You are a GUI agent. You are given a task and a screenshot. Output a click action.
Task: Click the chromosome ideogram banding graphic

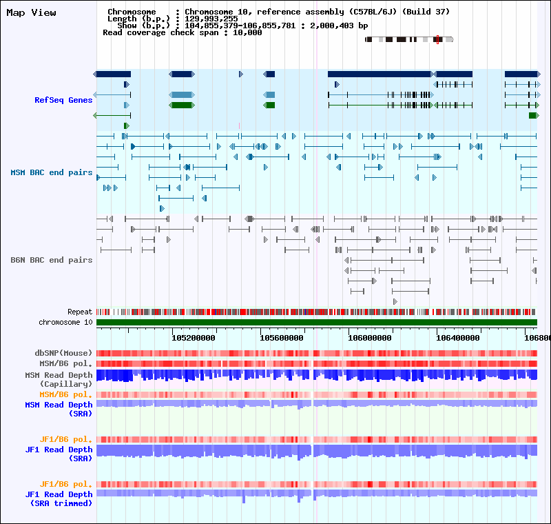click(409, 39)
